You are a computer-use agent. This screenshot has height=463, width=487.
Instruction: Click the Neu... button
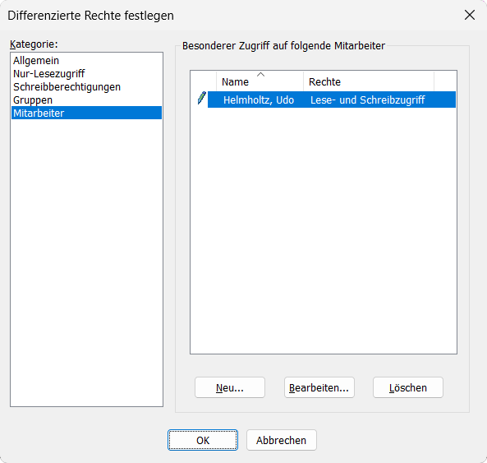[230, 387]
